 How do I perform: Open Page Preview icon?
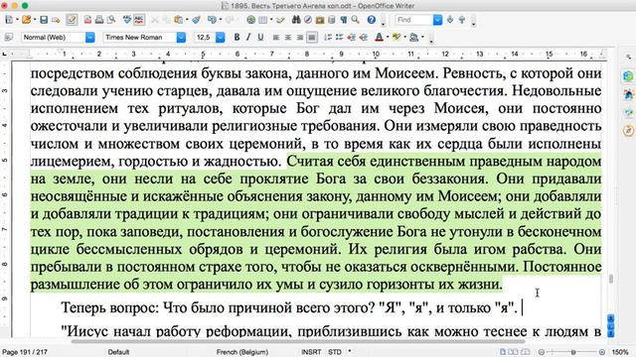tap(110, 20)
